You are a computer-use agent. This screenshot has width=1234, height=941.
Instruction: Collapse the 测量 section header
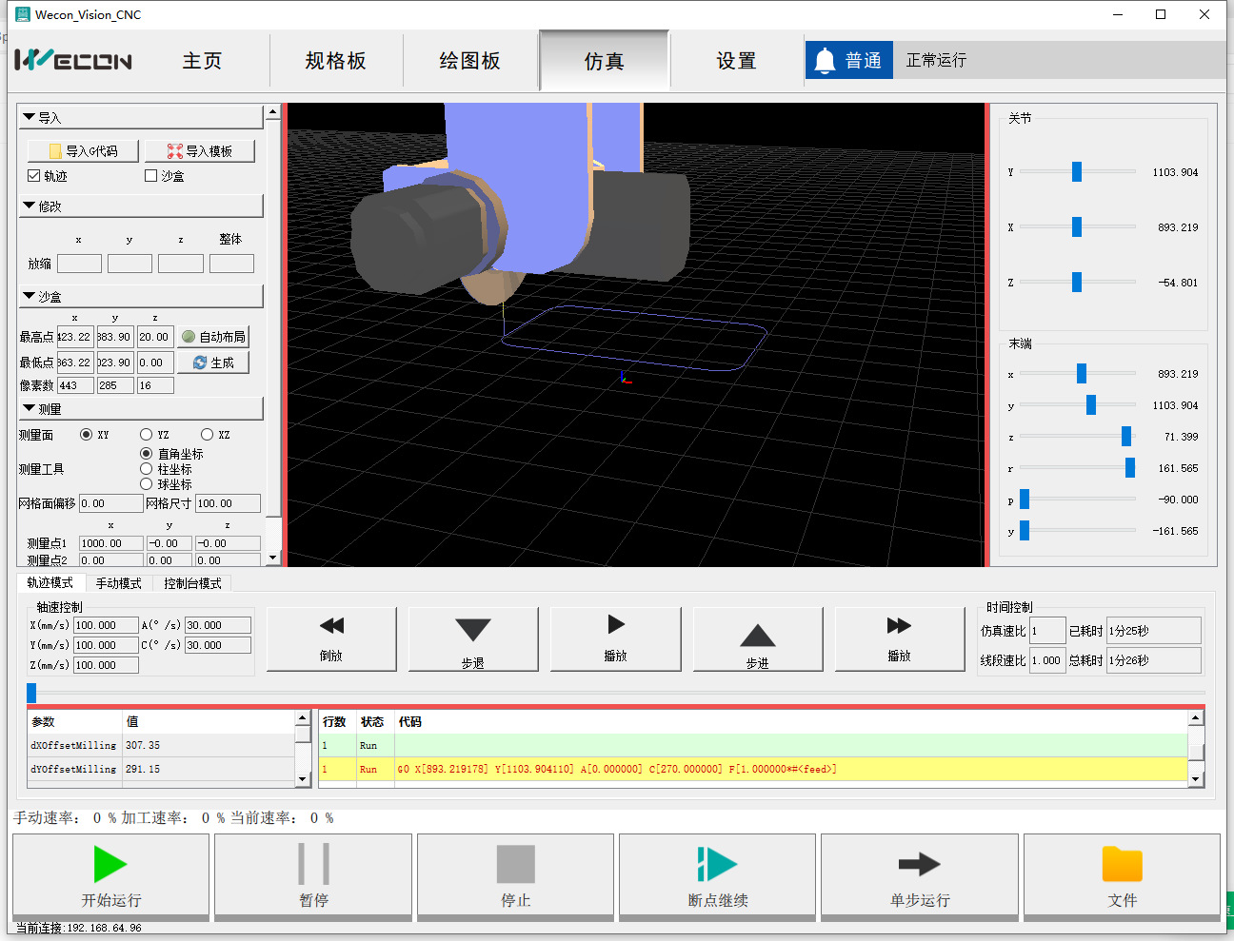click(30, 408)
